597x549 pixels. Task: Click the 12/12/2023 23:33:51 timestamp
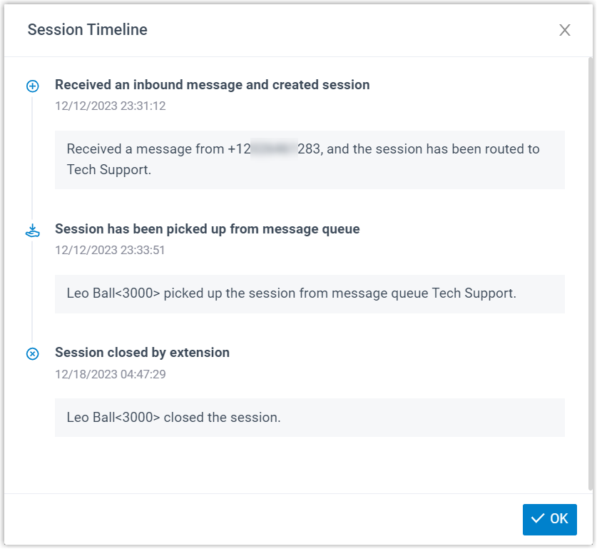click(110, 250)
